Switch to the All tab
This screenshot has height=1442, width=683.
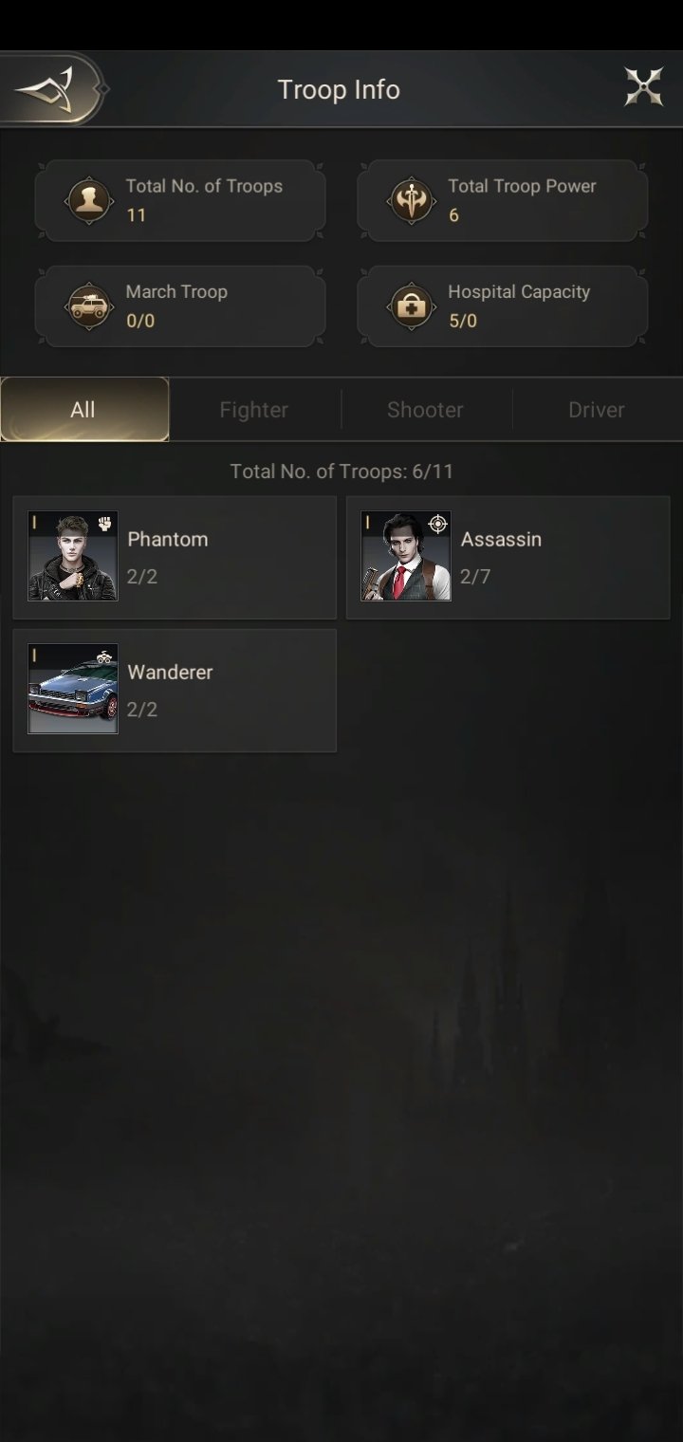point(84,410)
